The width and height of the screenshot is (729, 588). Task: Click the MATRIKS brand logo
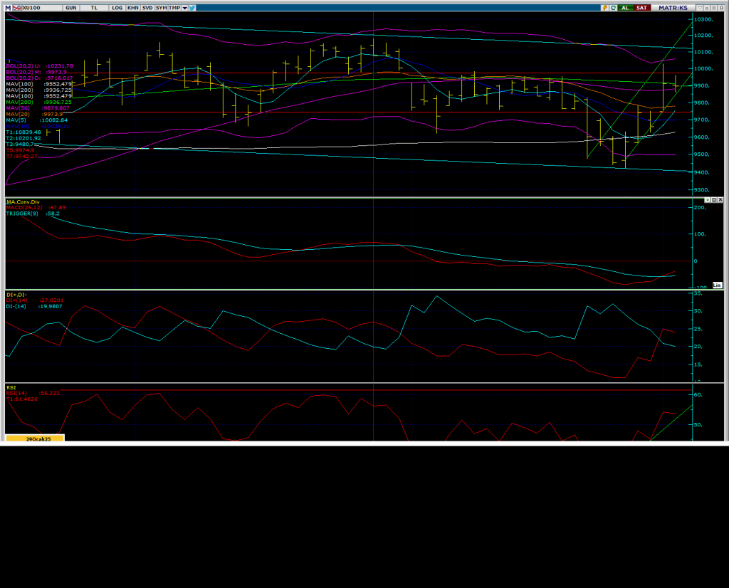(x=673, y=8)
